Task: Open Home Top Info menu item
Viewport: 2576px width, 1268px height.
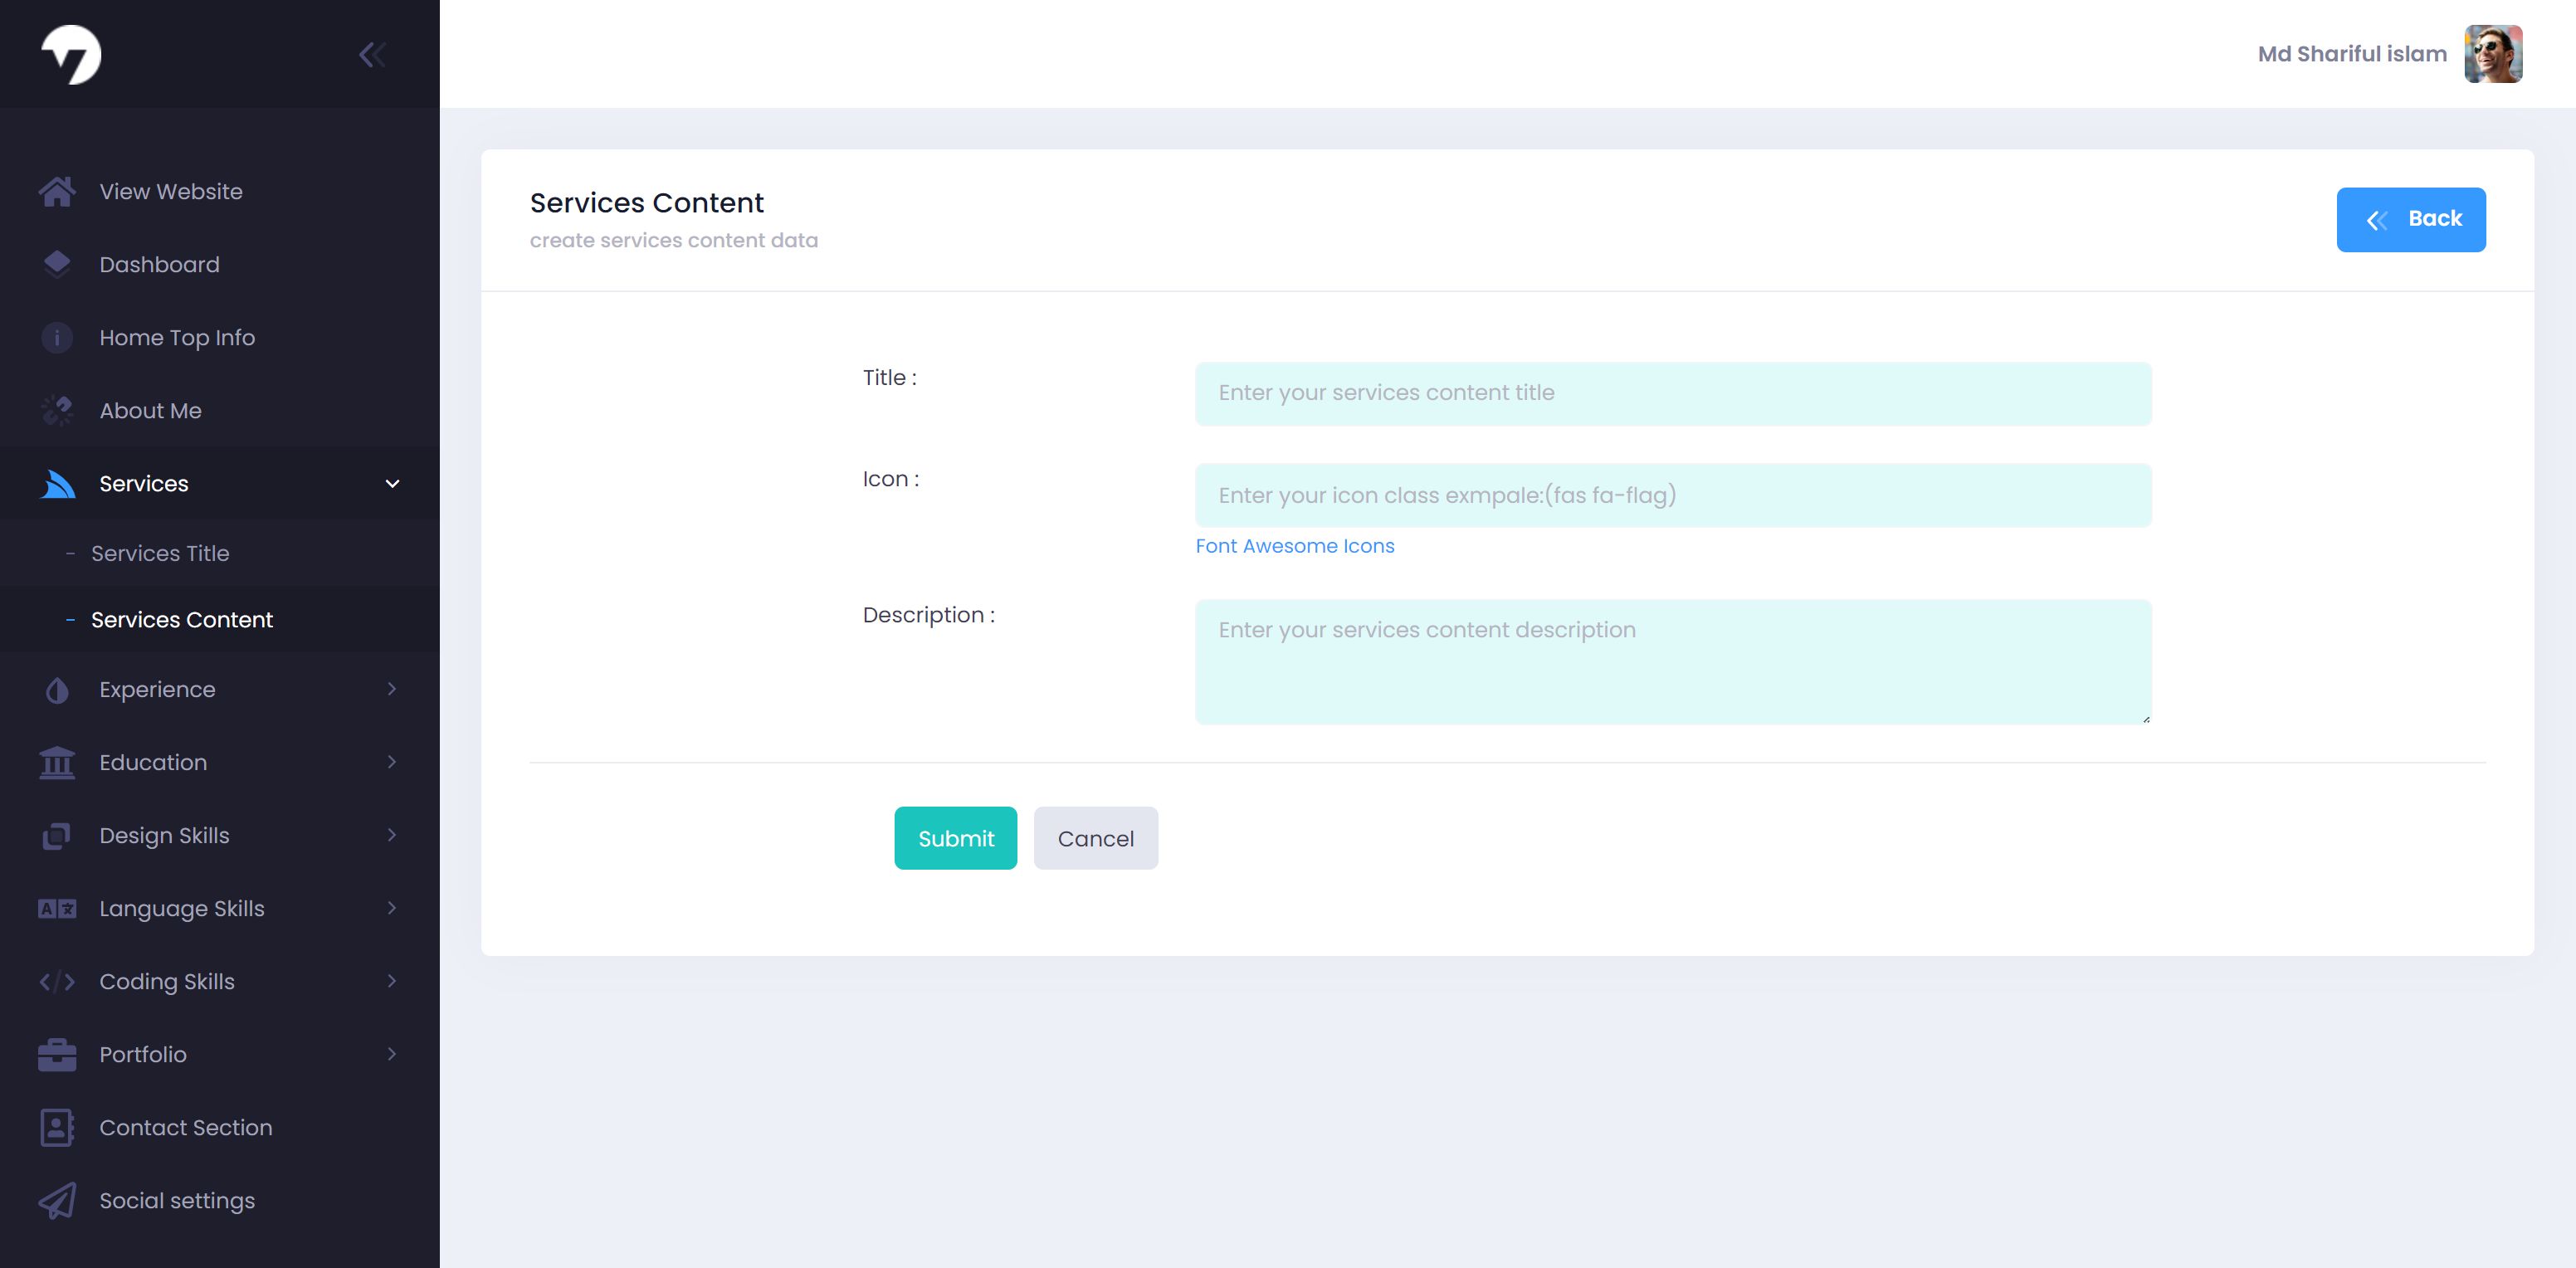Action: click(220, 337)
